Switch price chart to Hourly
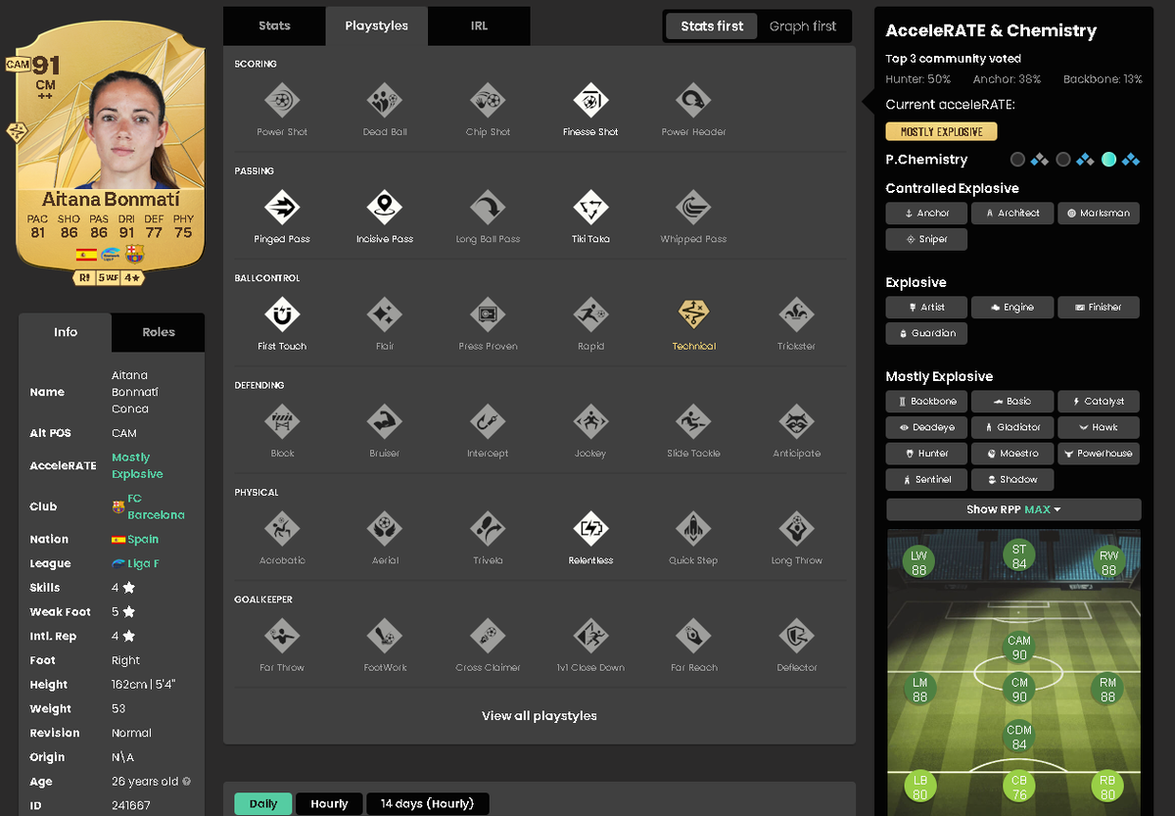 pyautogui.click(x=329, y=803)
